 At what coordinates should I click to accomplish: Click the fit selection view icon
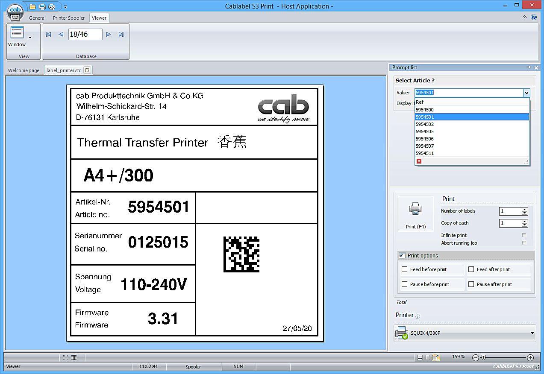436,357
